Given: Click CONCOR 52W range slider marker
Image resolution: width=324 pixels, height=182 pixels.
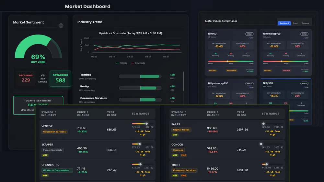Looking at the screenshot, I should (261, 144).
